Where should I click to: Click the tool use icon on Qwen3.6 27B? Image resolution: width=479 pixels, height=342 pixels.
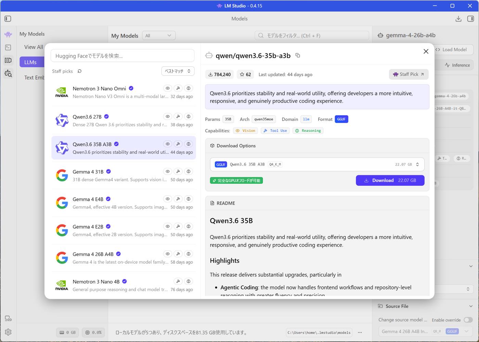pyautogui.click(x=178, y=117)
